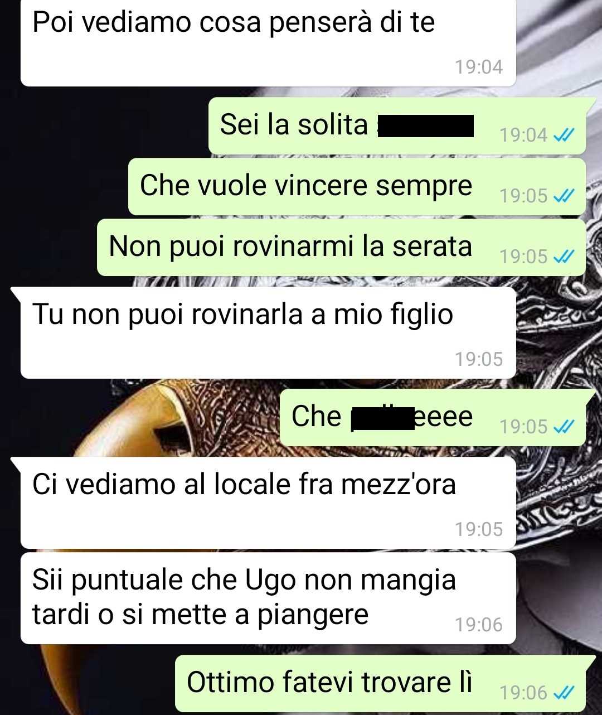Select the 'Ottimo fatevi trovare lì' bubble
Screen dimensions: 602x715
coord(380,684)
